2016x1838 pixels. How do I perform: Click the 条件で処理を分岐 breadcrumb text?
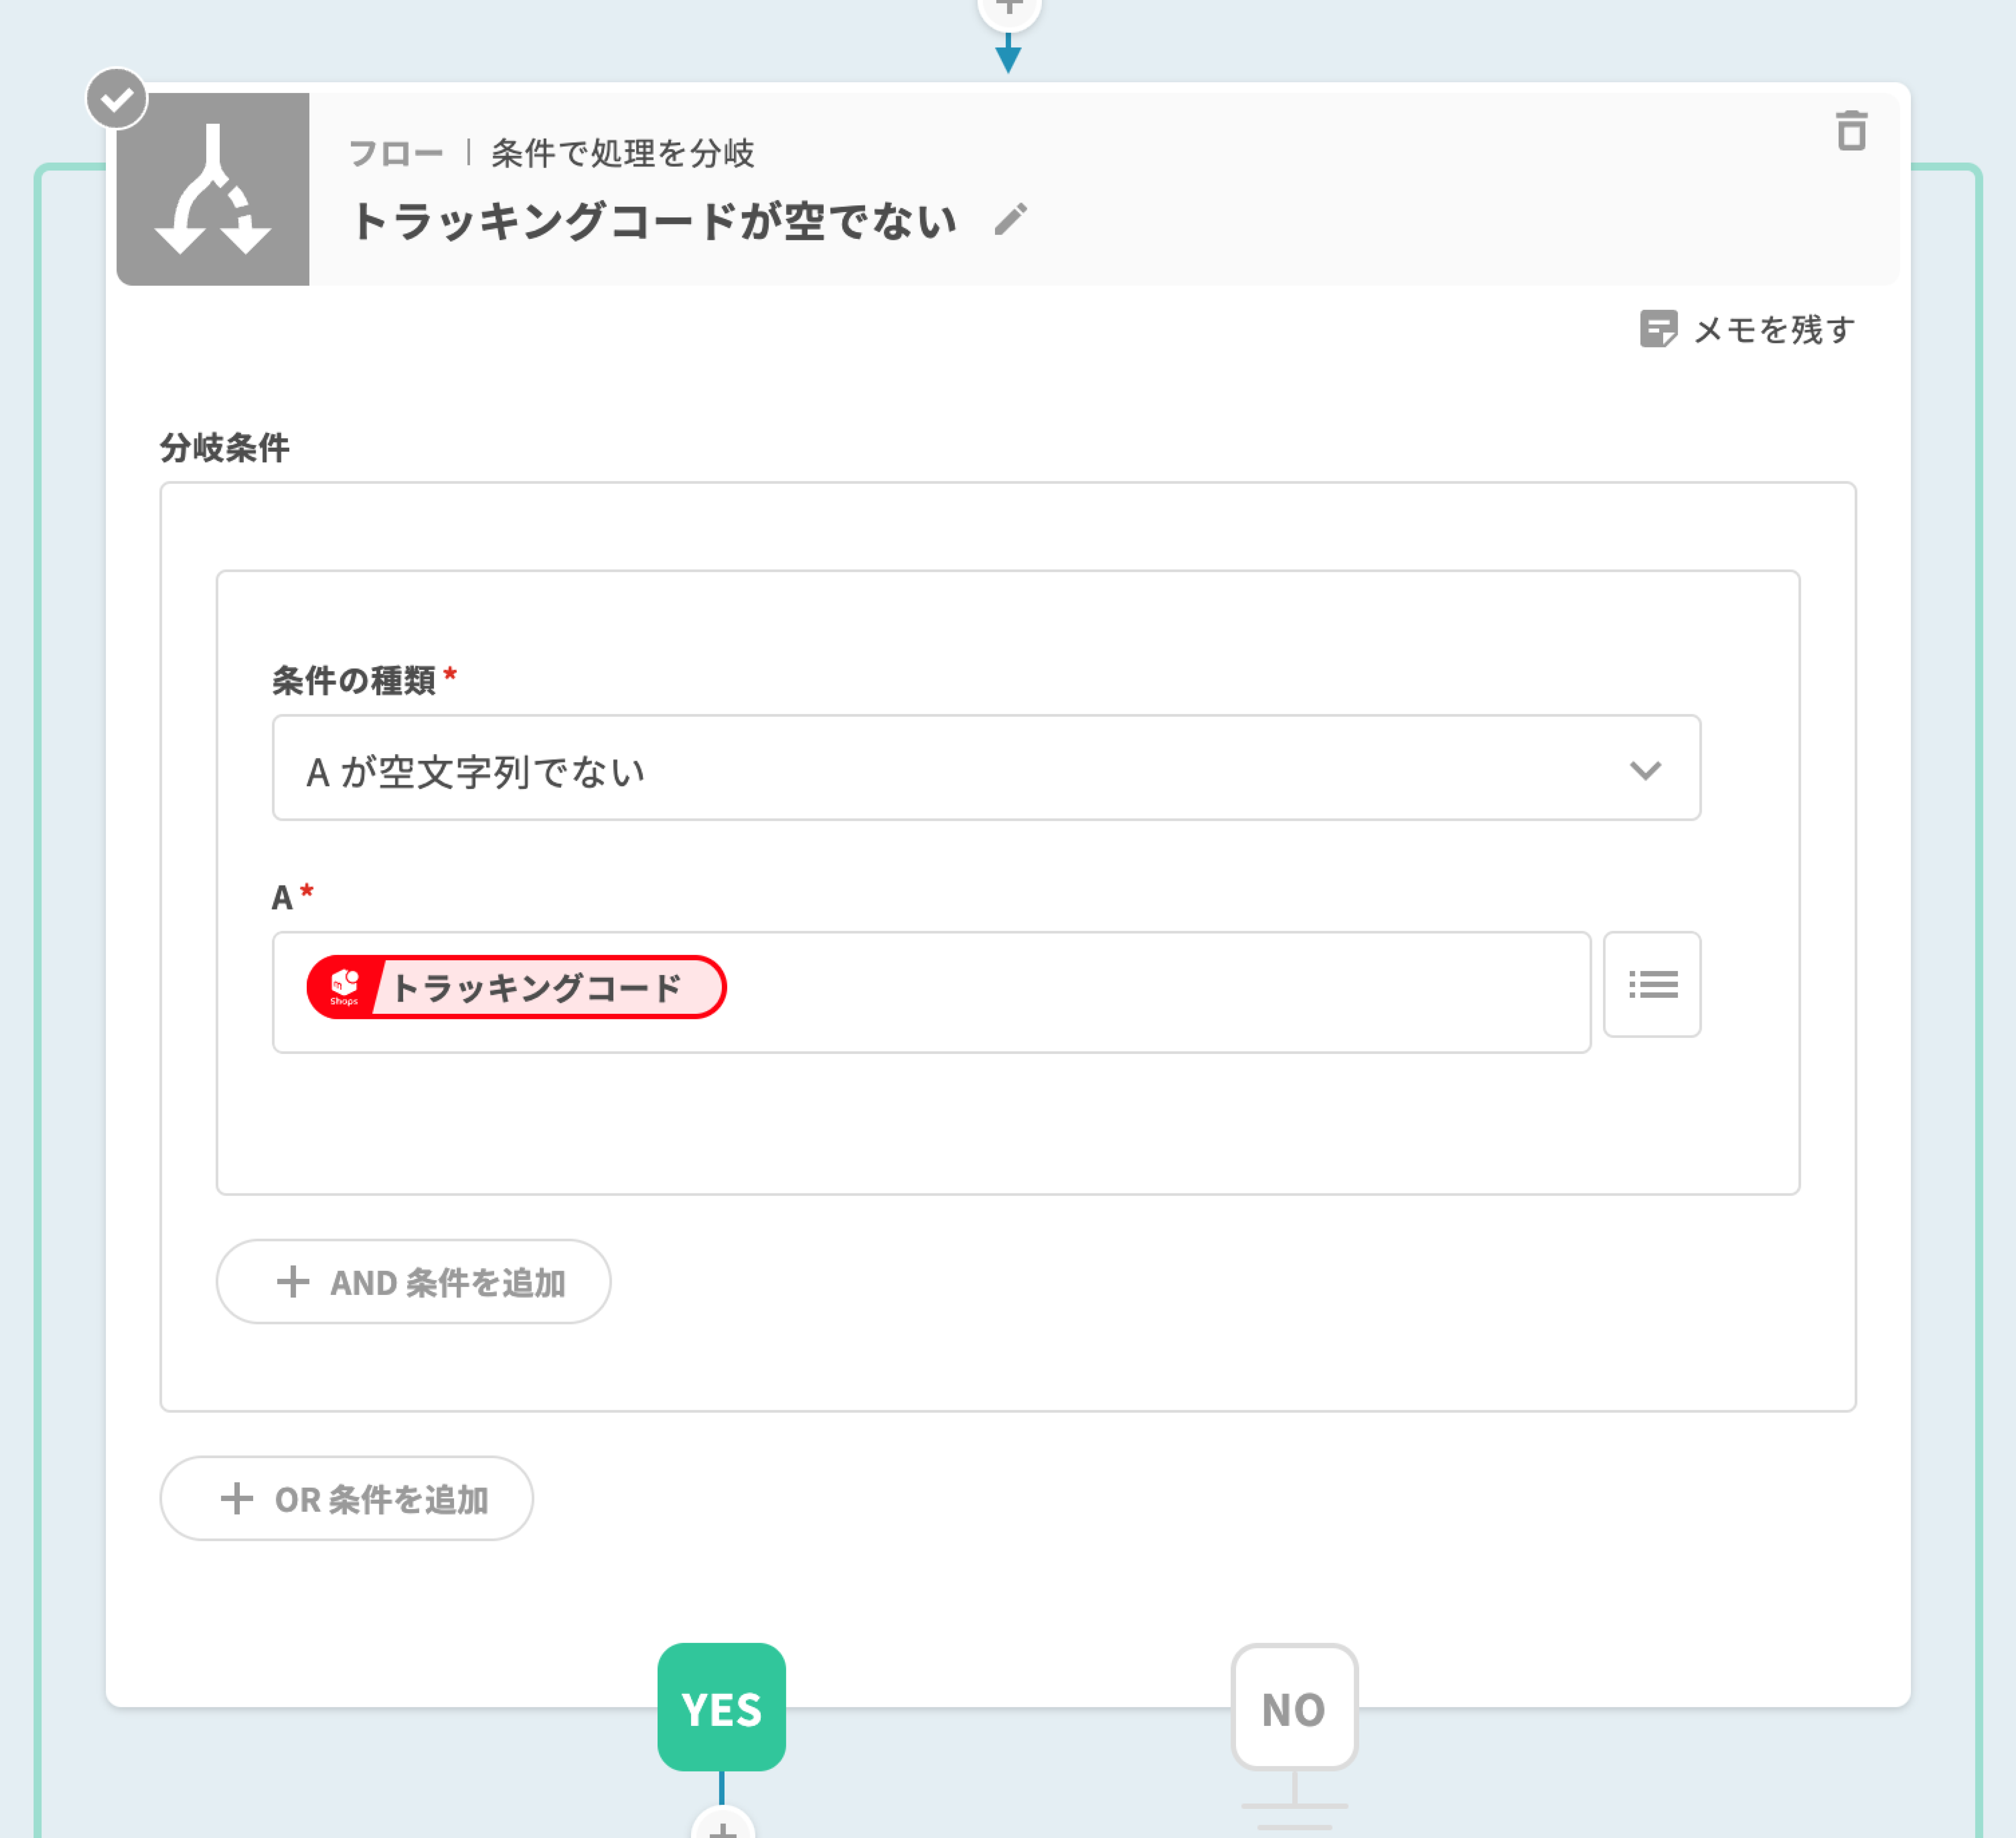coord(622,153)
